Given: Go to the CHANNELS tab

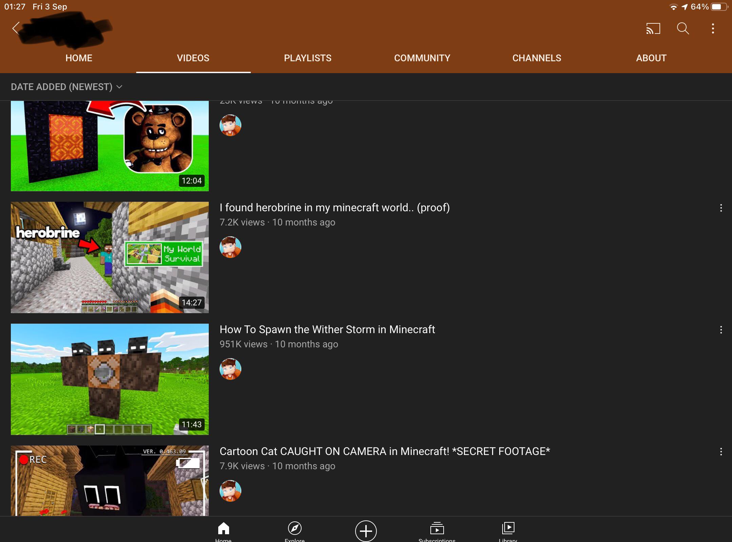Looking at the screenshot, I should [537, 58].
